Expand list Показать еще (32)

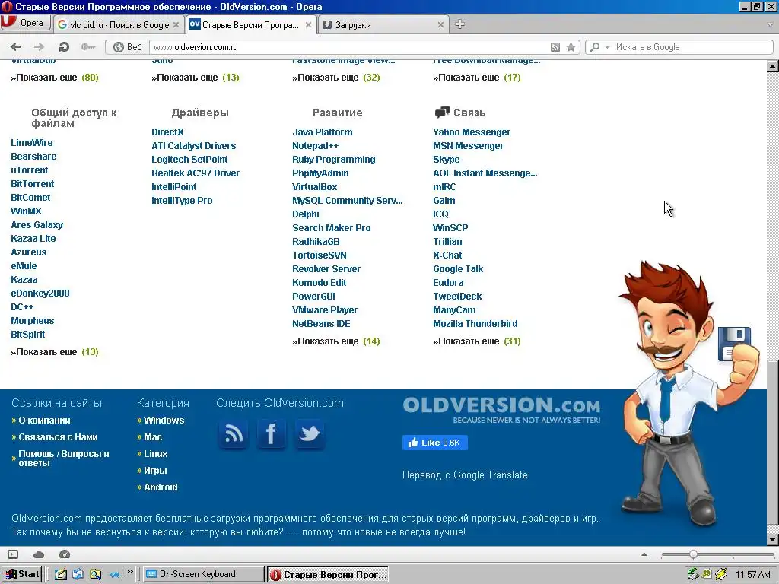tap(335, 78)
